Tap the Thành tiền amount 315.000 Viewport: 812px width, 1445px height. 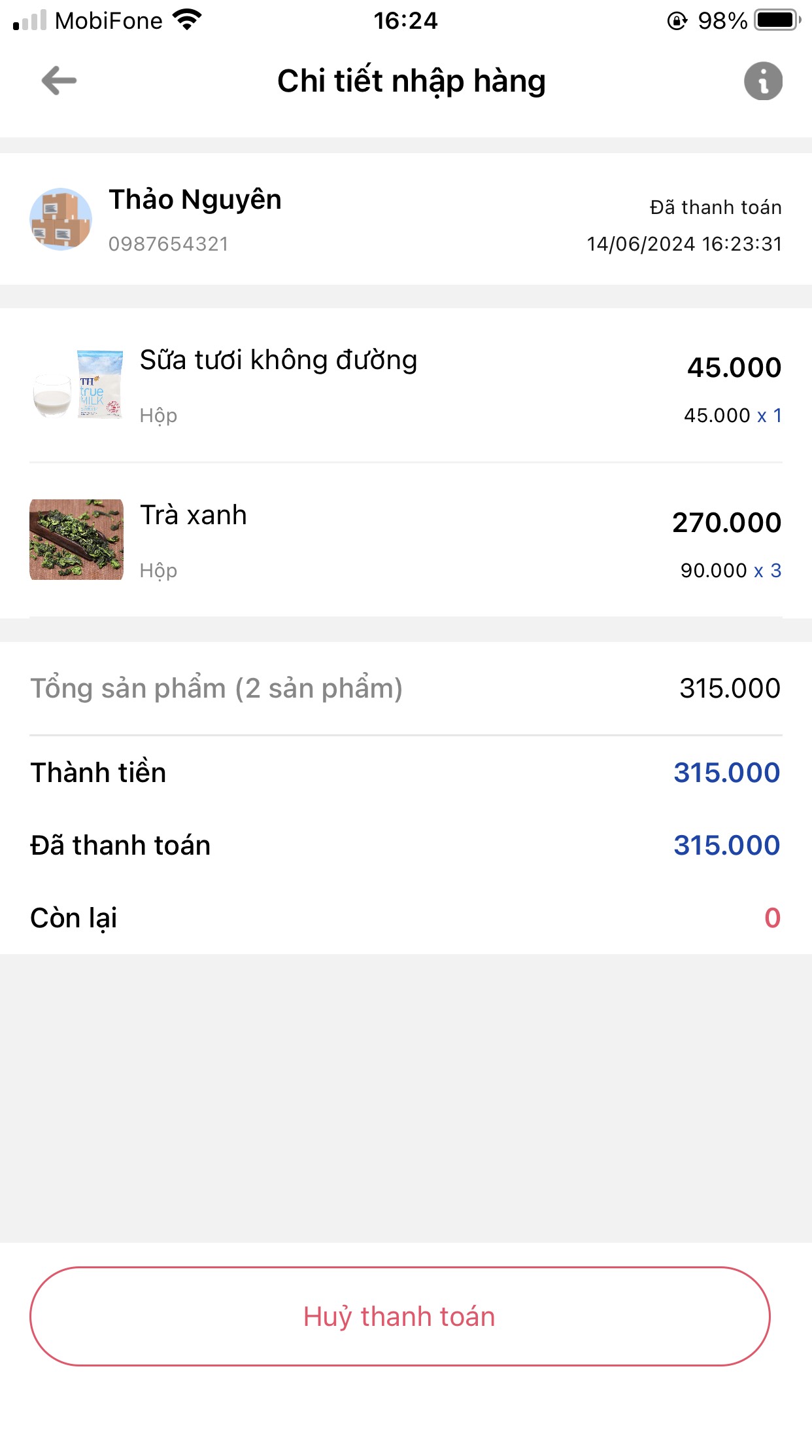(726, 773)
